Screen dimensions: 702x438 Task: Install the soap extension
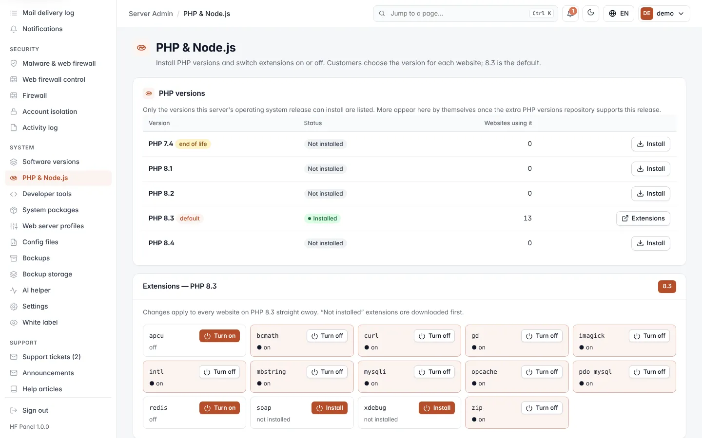[x=330, y=408]
